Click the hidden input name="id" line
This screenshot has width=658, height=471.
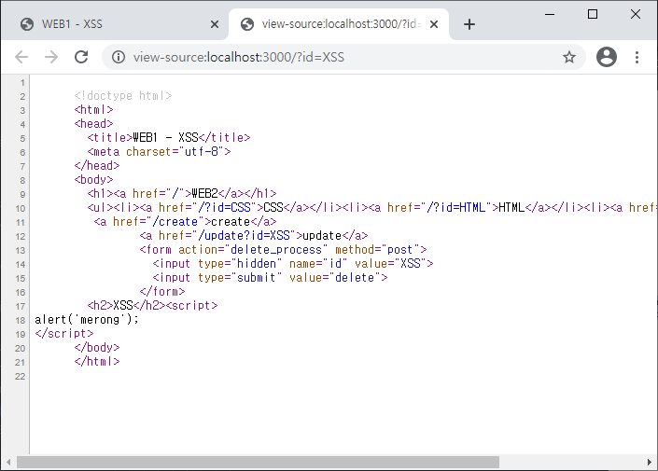pyautogui.click(x=293, y=263)
